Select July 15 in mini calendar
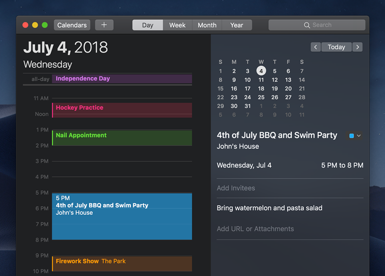The image size is (385, 276). (221, 88)
